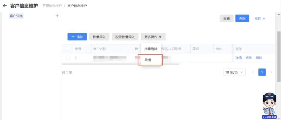Click the blue 查询 button
Screen dimensions: 281x120
pyautogui.click(x=242, y=18)
